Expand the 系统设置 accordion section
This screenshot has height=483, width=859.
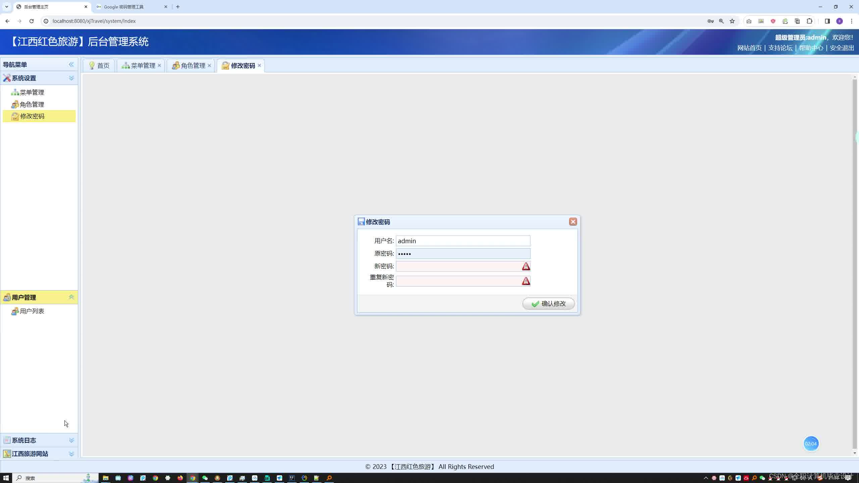(x=71, y=78)
